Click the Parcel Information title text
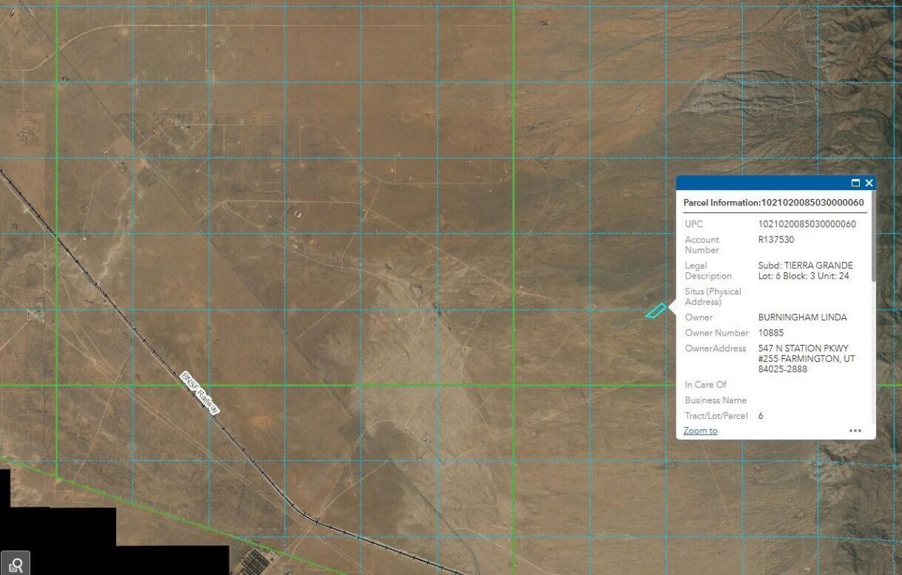 tap(773, 203)
